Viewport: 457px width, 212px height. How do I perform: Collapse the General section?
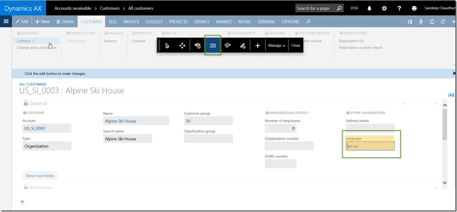437,104
